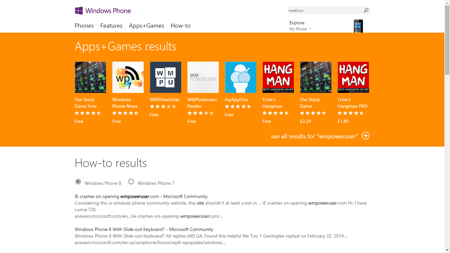The width and height of the screenshot is (450, 253).
Task: Expand the My Phone dropdown arrow
Action: (x=310, y=29)
